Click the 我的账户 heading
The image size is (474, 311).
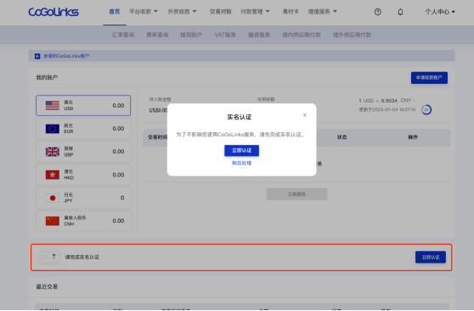coord(47,77)
